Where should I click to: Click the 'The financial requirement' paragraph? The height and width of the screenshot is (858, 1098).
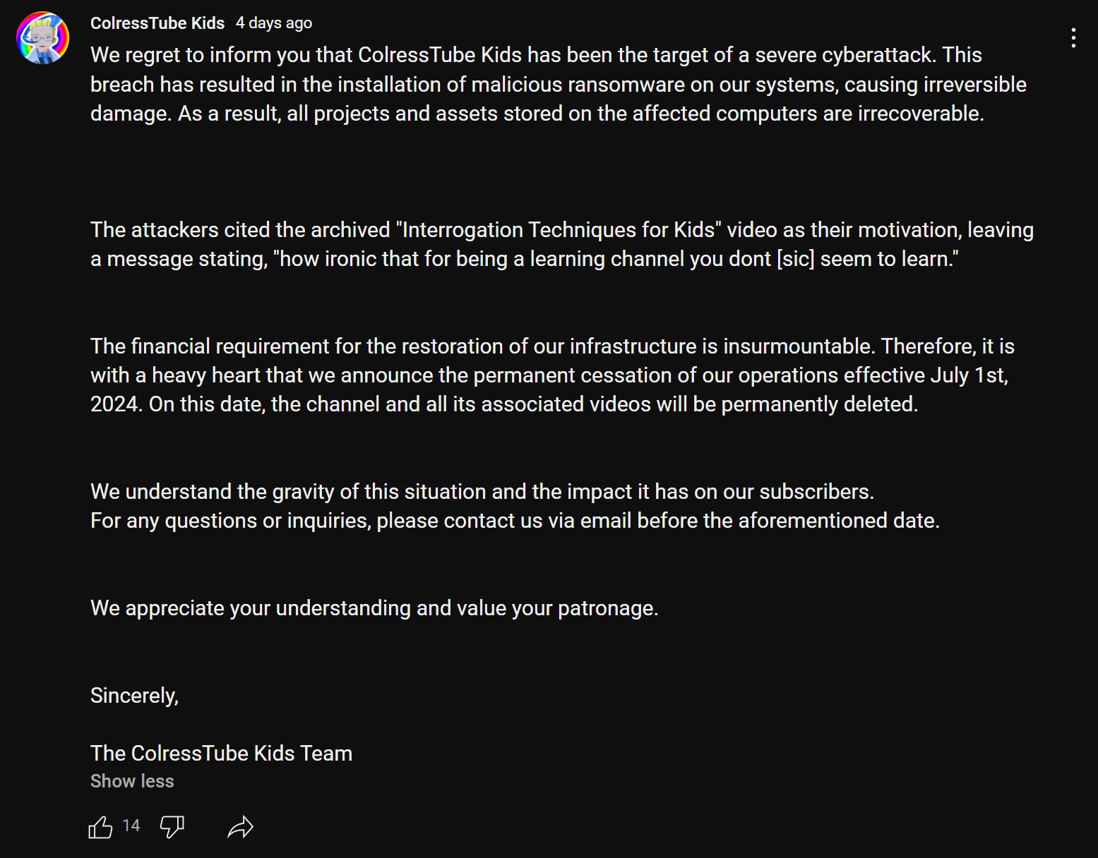[x=552, y=375]
